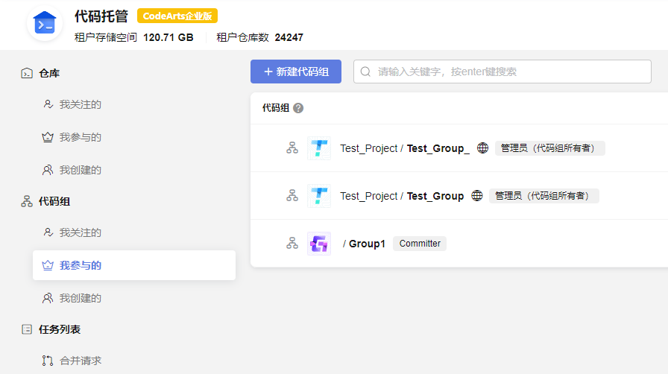
Task: Open 我创建的 under 代码组
Action: [81, 298]
